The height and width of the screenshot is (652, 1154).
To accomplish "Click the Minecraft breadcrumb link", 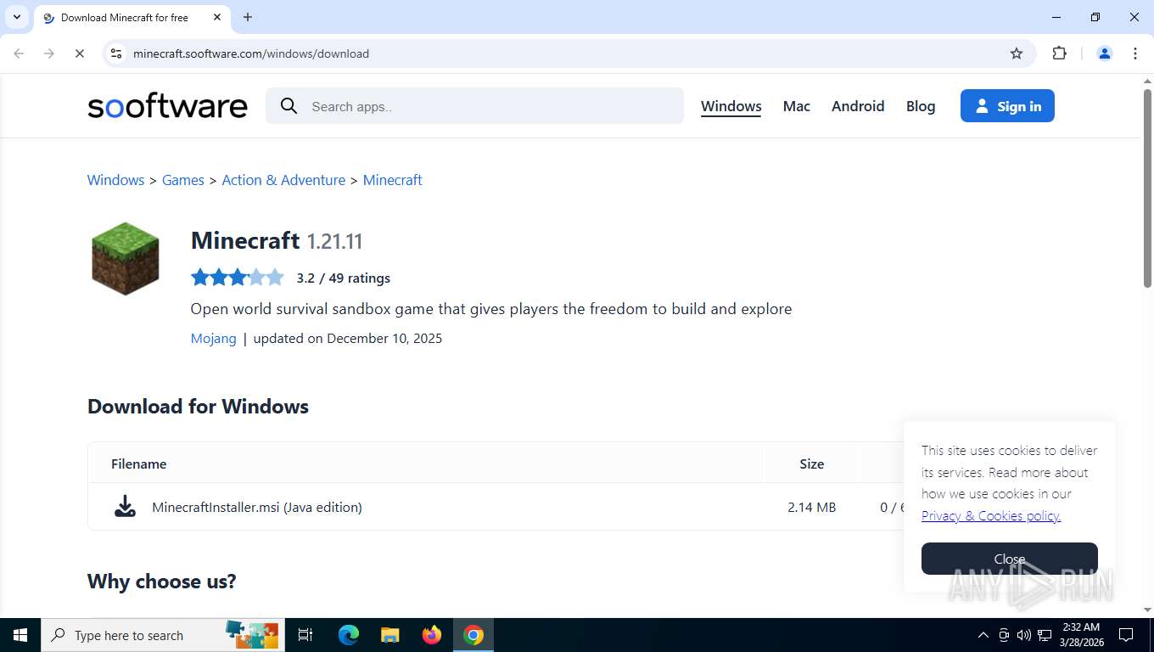I will click(392, 180).
